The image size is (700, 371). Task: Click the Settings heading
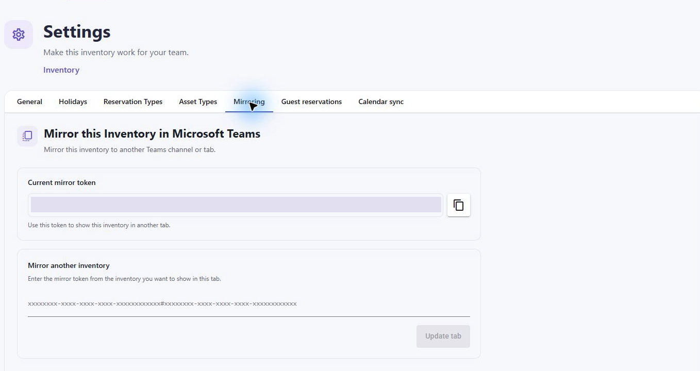77,32
